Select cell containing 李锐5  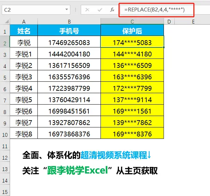click(24, 99)
